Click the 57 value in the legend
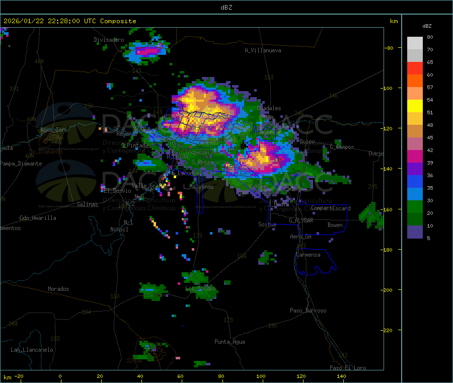 click(x=430, y=87)
